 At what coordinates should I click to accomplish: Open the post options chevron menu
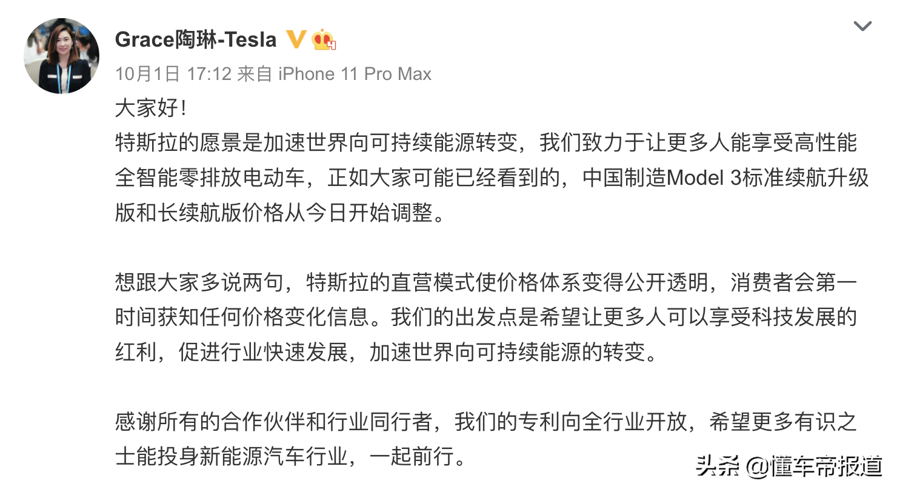pos(862,26)
